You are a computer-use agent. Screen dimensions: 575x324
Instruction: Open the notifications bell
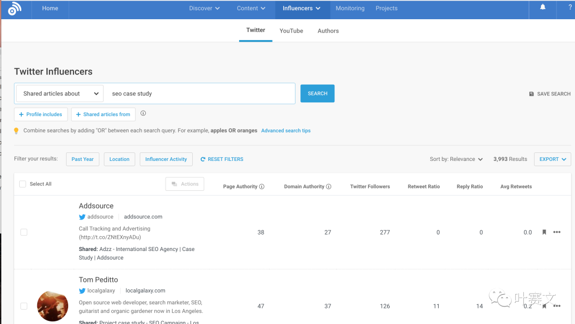click(x=543, y=7)
